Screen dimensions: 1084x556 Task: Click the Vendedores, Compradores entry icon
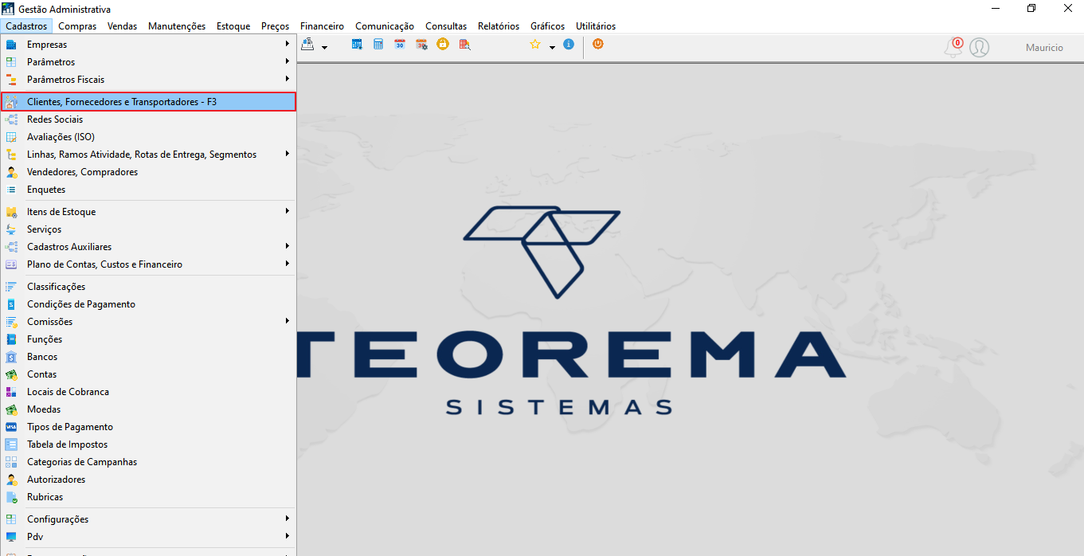click(x=11, y=172)
